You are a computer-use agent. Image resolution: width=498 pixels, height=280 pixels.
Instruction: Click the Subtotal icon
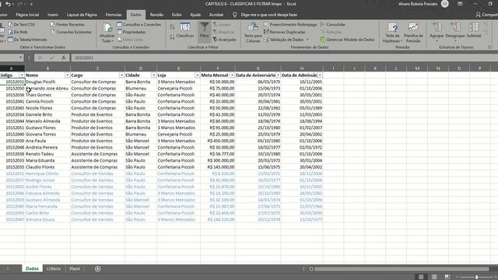click(x=474, y=30)
